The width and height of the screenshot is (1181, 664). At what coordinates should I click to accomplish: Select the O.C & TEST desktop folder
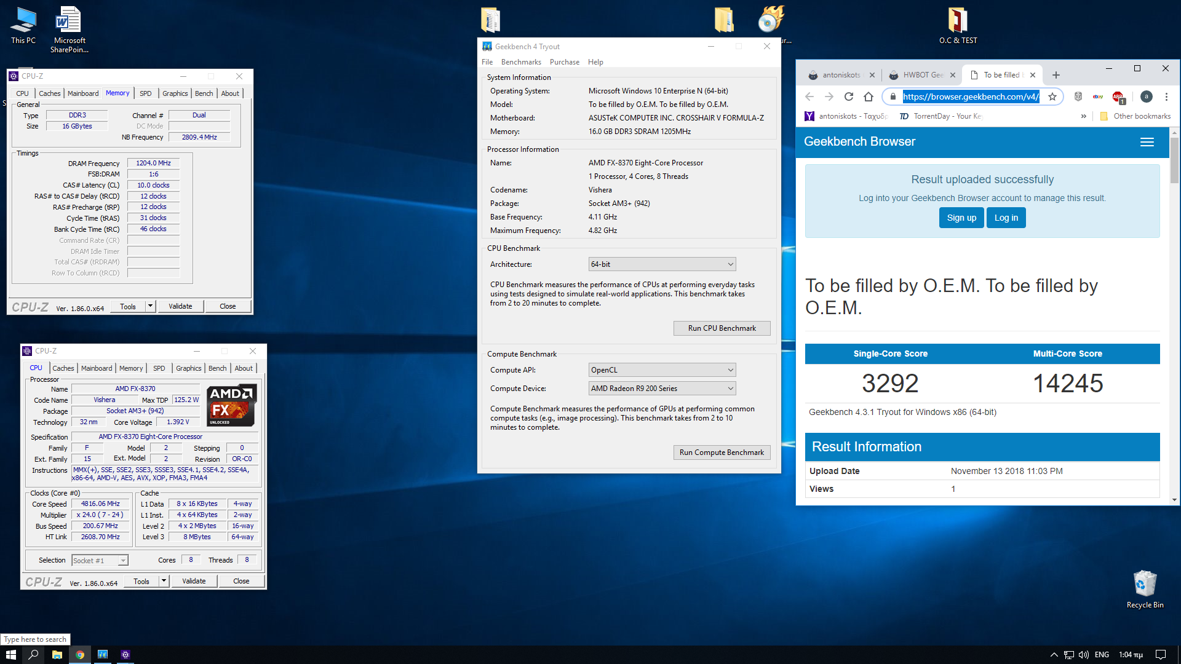958,25
